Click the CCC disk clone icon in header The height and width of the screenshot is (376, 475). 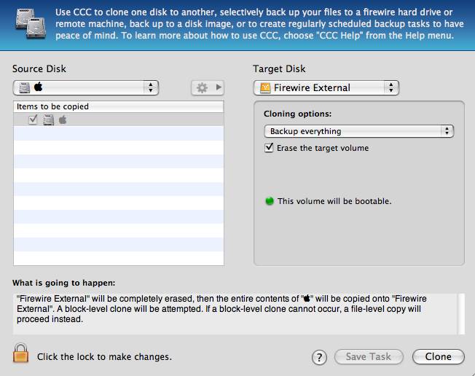23,25
